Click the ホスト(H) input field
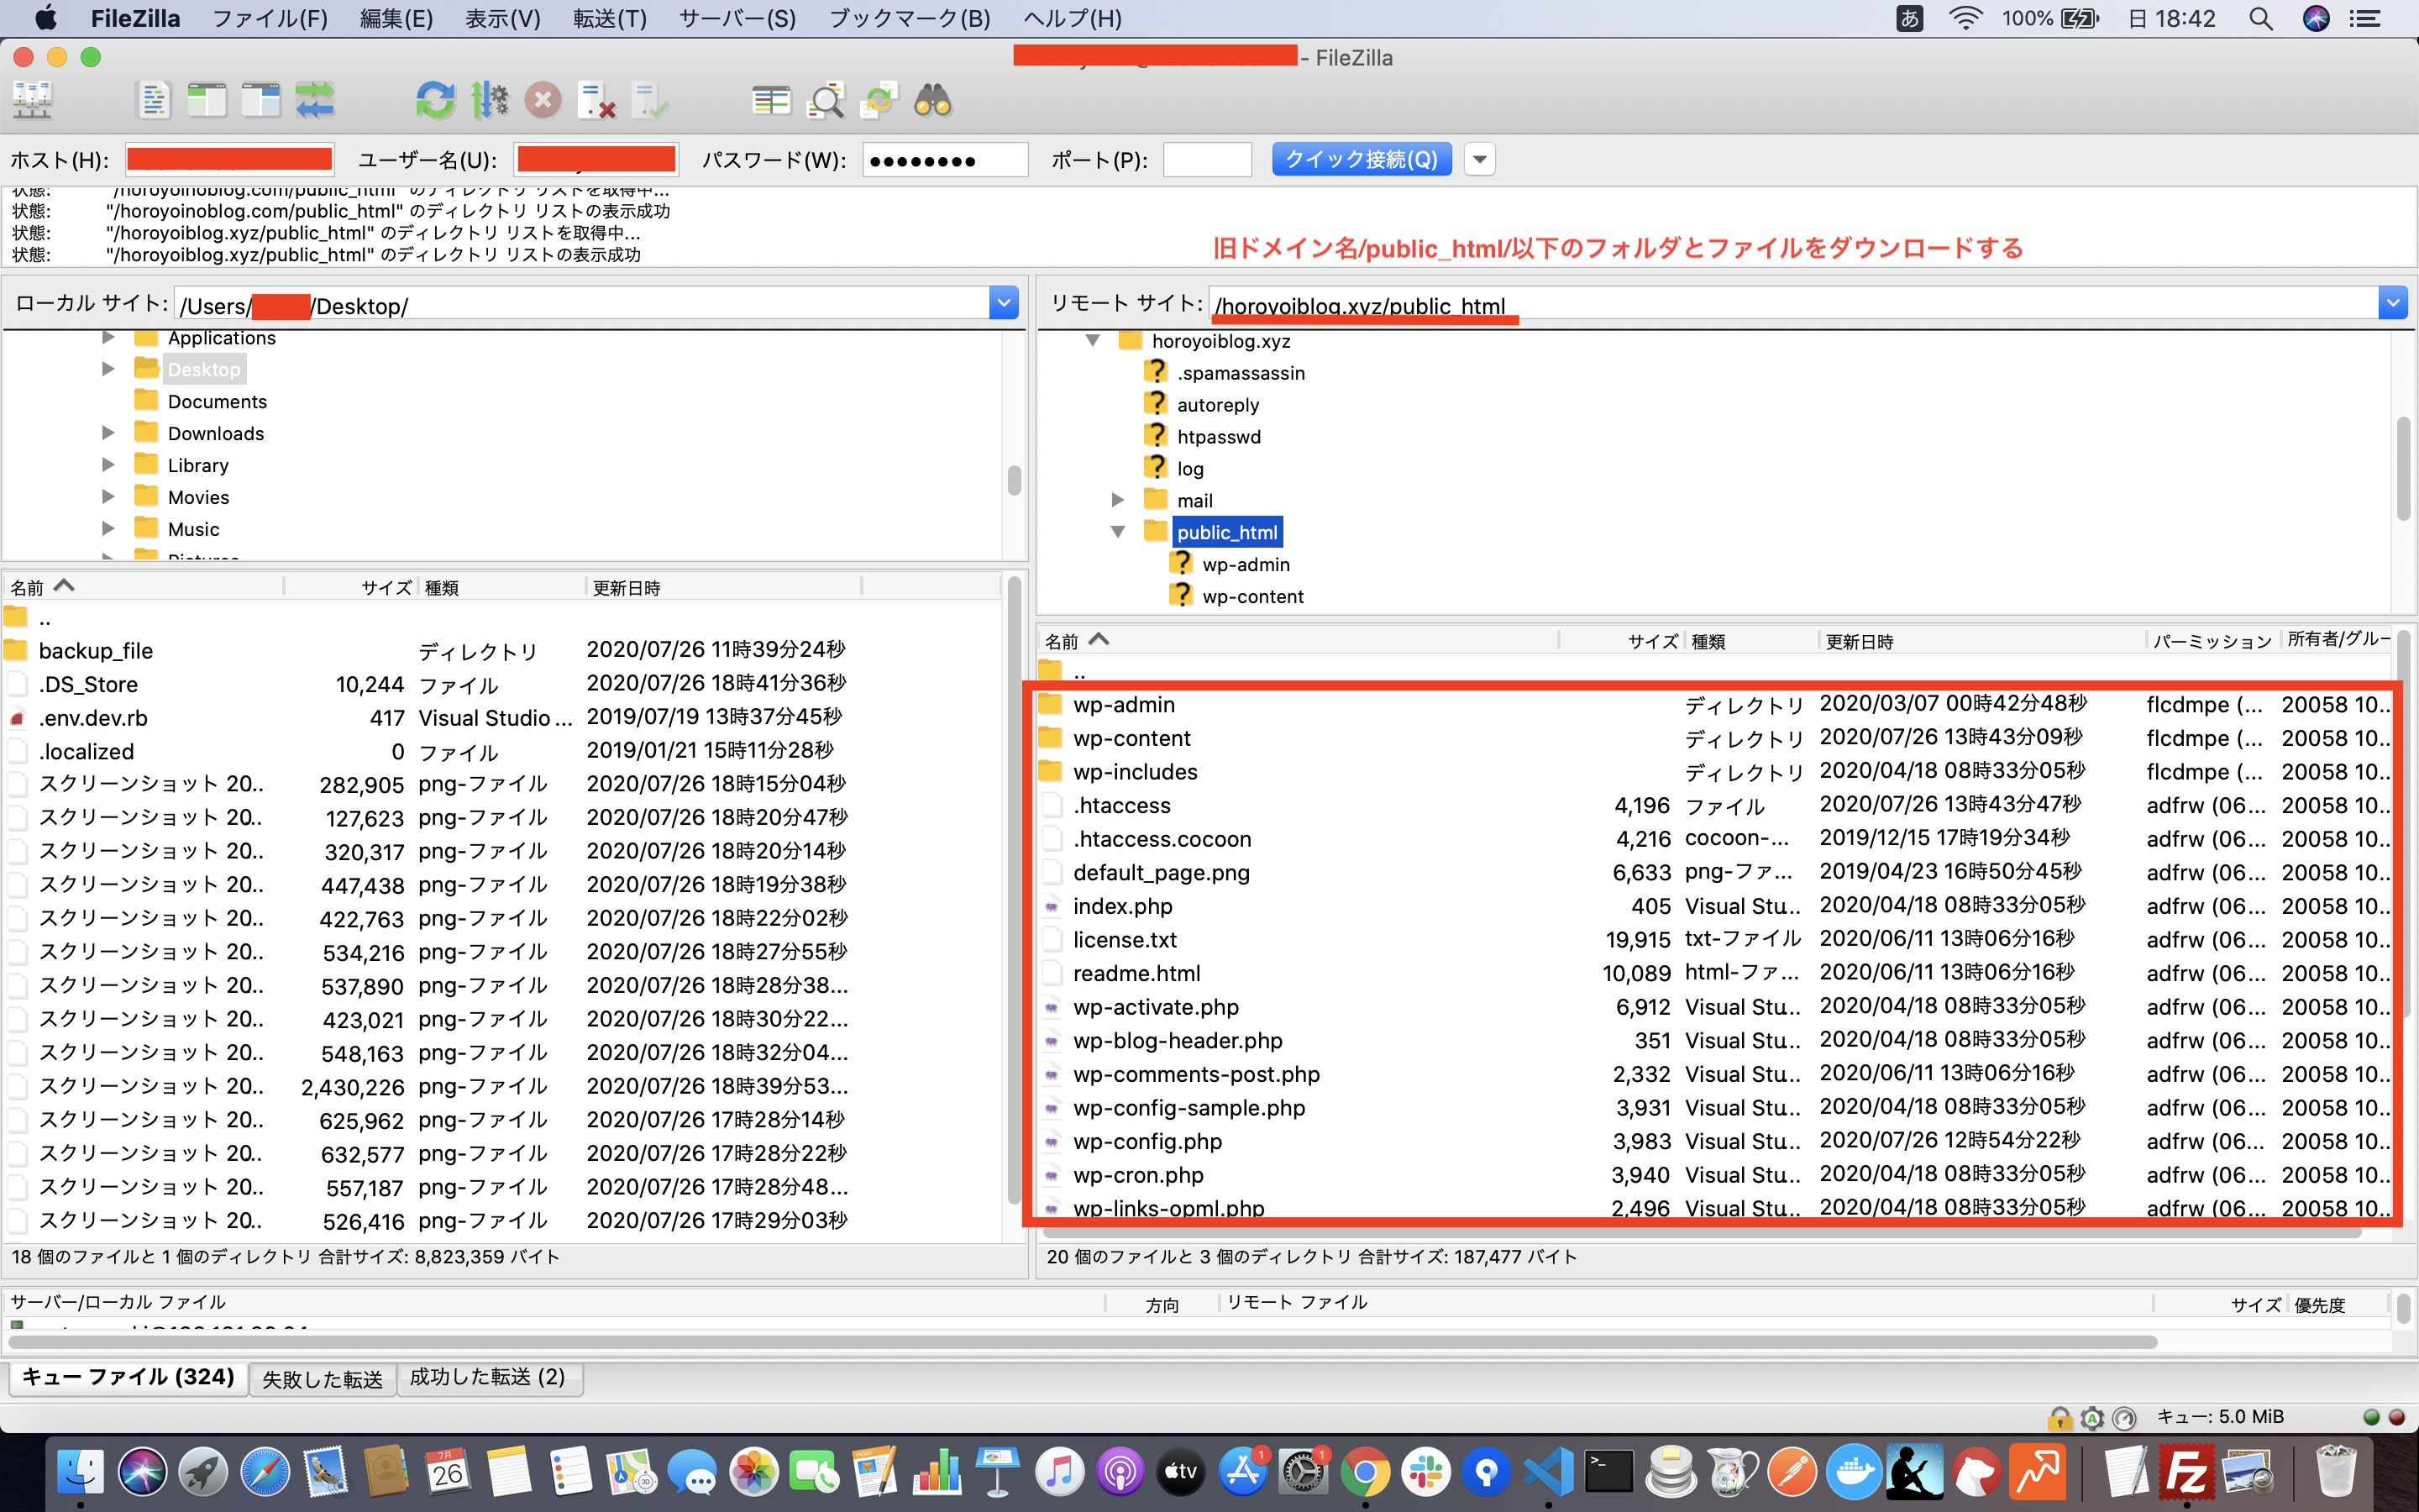This screenshot has height=1512, width=2419. tap(229, 159)
